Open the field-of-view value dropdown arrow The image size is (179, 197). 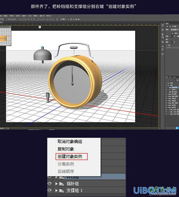(x=174, y=37)
